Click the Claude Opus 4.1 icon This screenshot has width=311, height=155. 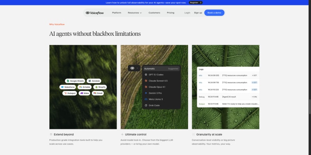pyautogui.click(x=146, y=87)
